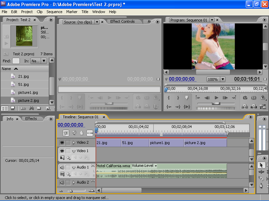Open the 100% zoom level dropdown
269x201 pixels.
(222, 79)
